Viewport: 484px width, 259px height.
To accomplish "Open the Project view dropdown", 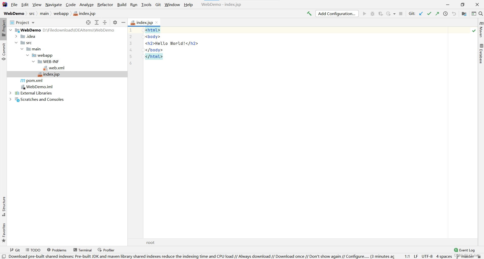I will coord(22,22).
